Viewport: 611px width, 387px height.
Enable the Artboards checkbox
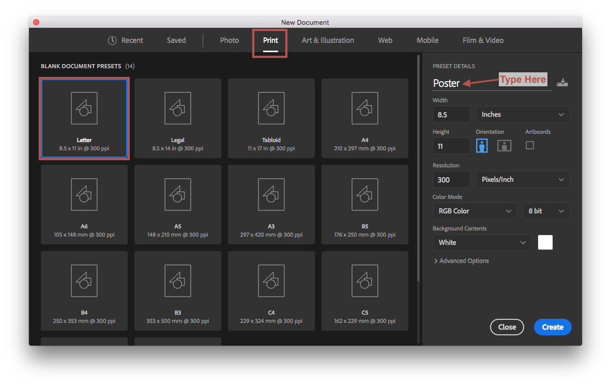pos(529,145)
